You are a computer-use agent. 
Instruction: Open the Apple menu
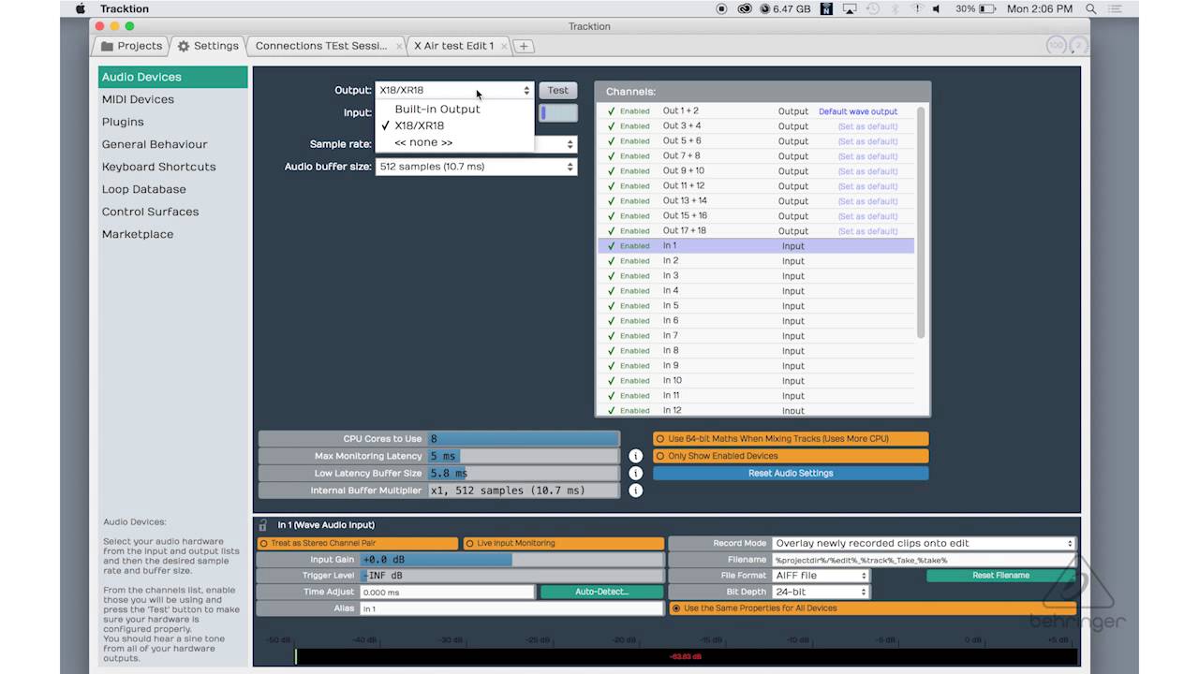click(x=80, y=8)
